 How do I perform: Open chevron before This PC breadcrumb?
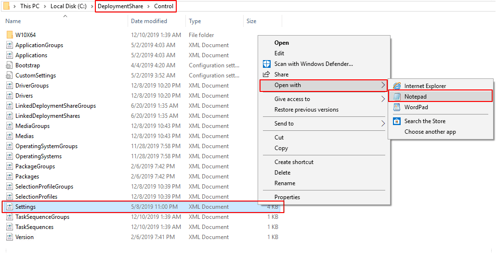[x=15, y=6]
